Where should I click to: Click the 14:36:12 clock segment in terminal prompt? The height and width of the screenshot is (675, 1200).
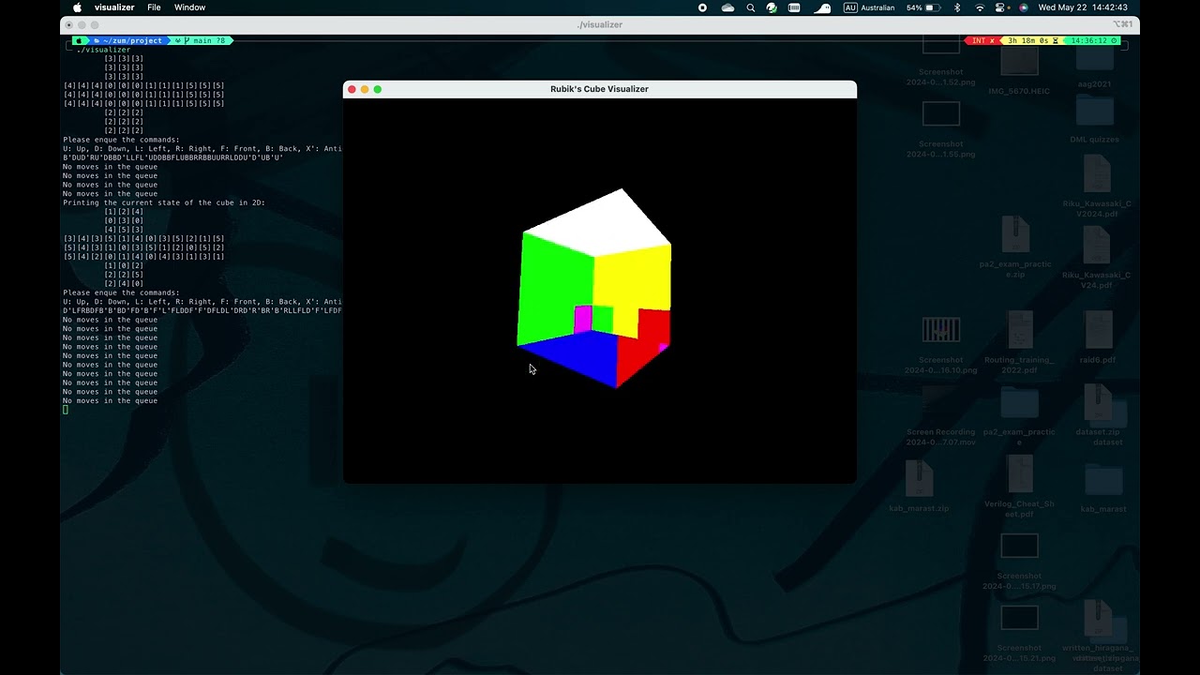point(1092,40)
